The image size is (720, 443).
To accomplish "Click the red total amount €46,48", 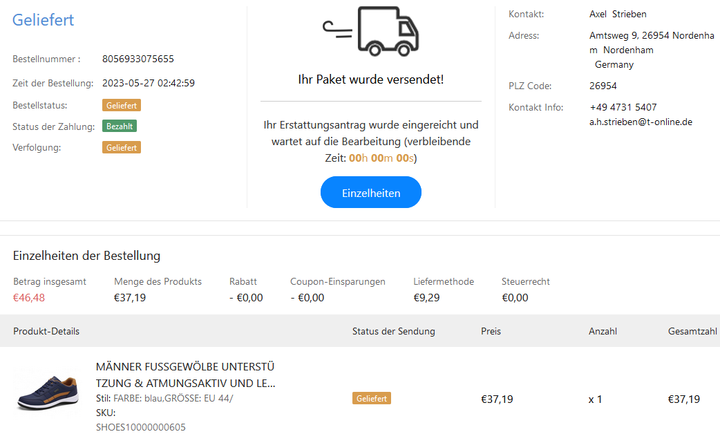I will coord(29,298).
